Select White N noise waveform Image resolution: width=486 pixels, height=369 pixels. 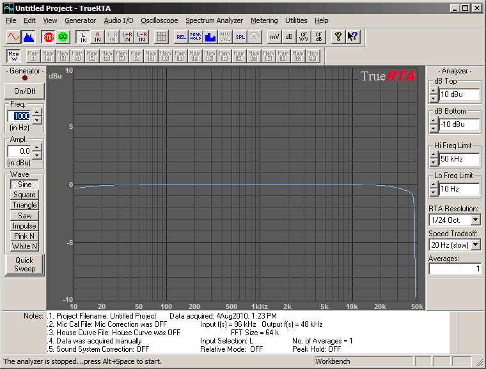(x=24, y=246)
